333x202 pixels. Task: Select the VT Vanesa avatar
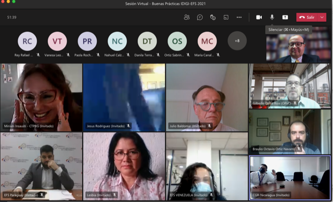point(57,41)
